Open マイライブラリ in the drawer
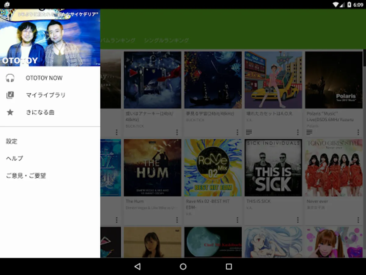366x275 pixels. click(x=50, y=95)
